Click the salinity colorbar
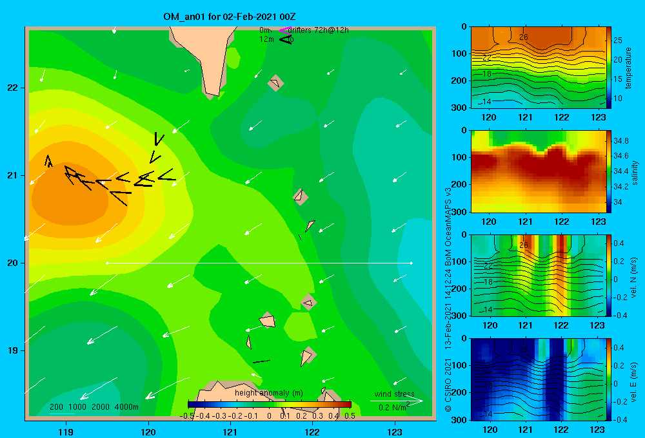This screenshot has width=645, height=438. tap(609, 171)
